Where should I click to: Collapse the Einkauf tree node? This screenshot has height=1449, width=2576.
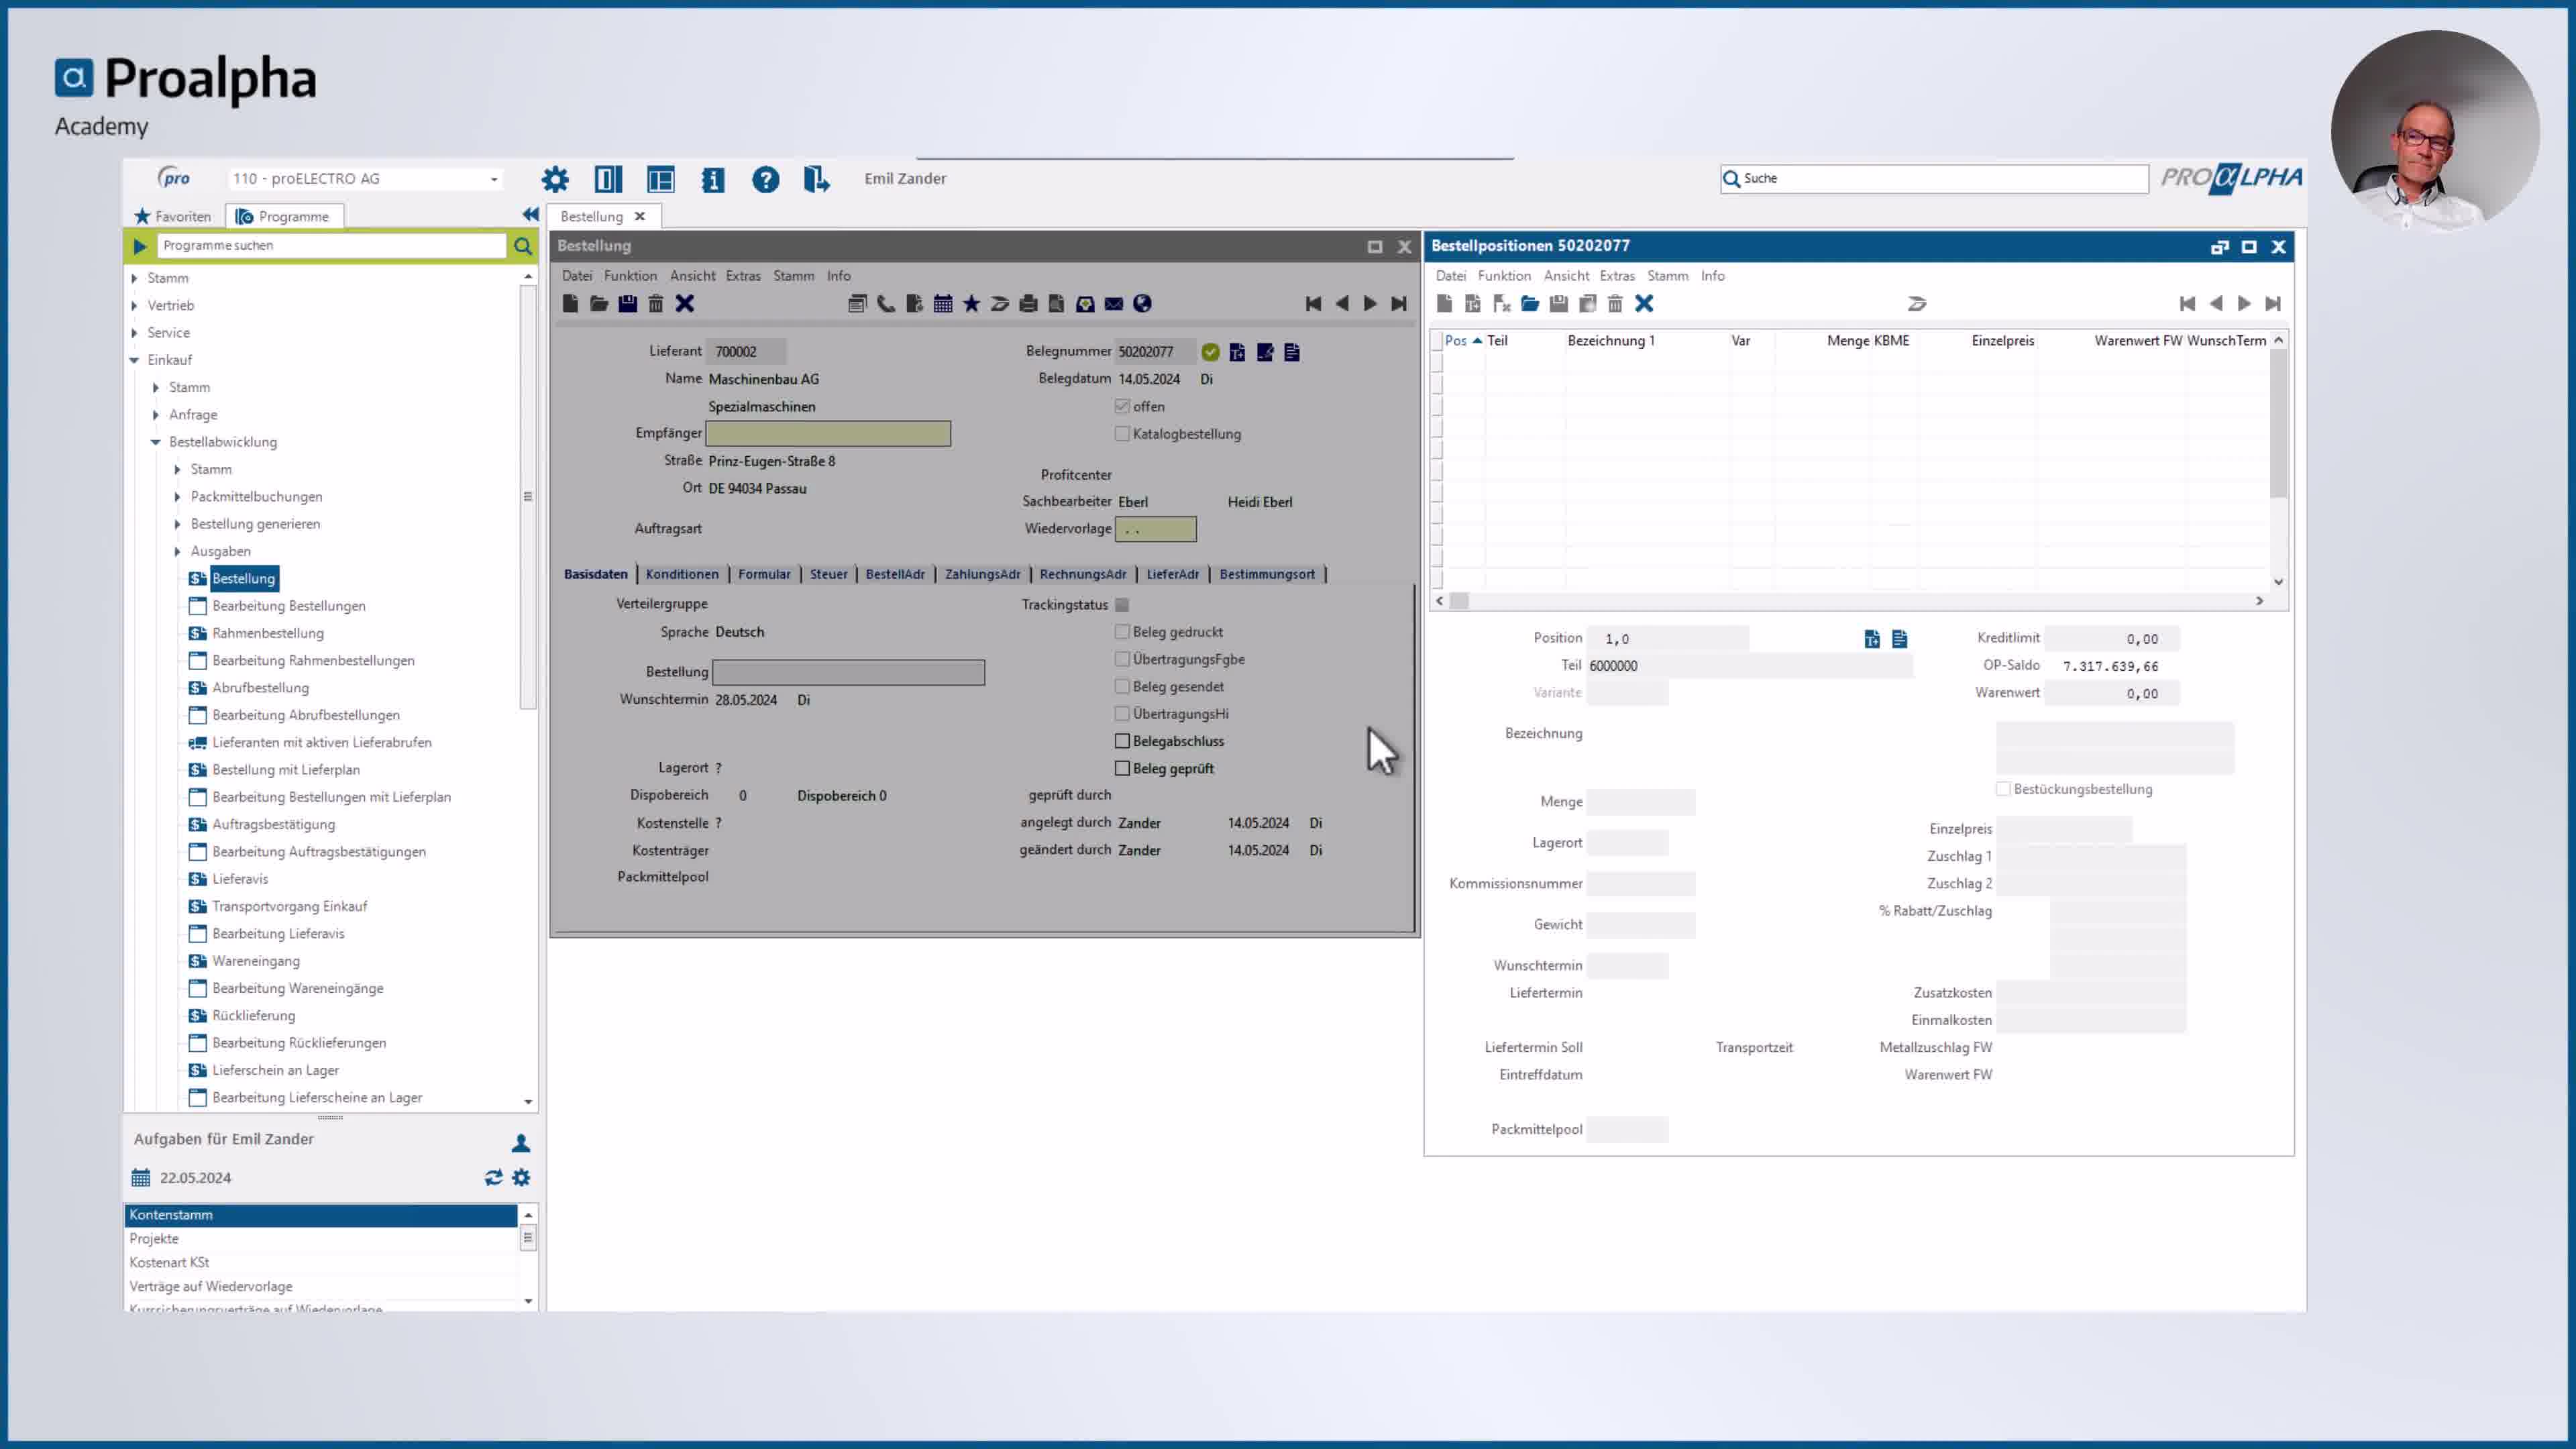coord(134,360)
